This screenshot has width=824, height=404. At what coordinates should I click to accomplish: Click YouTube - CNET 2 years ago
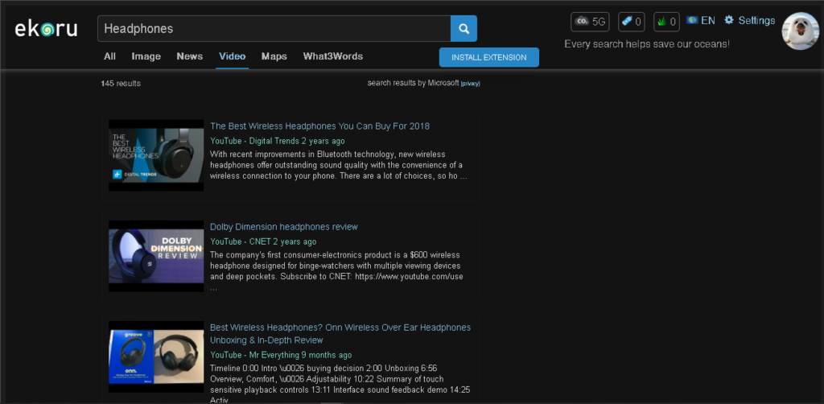(x=263, y=241)
